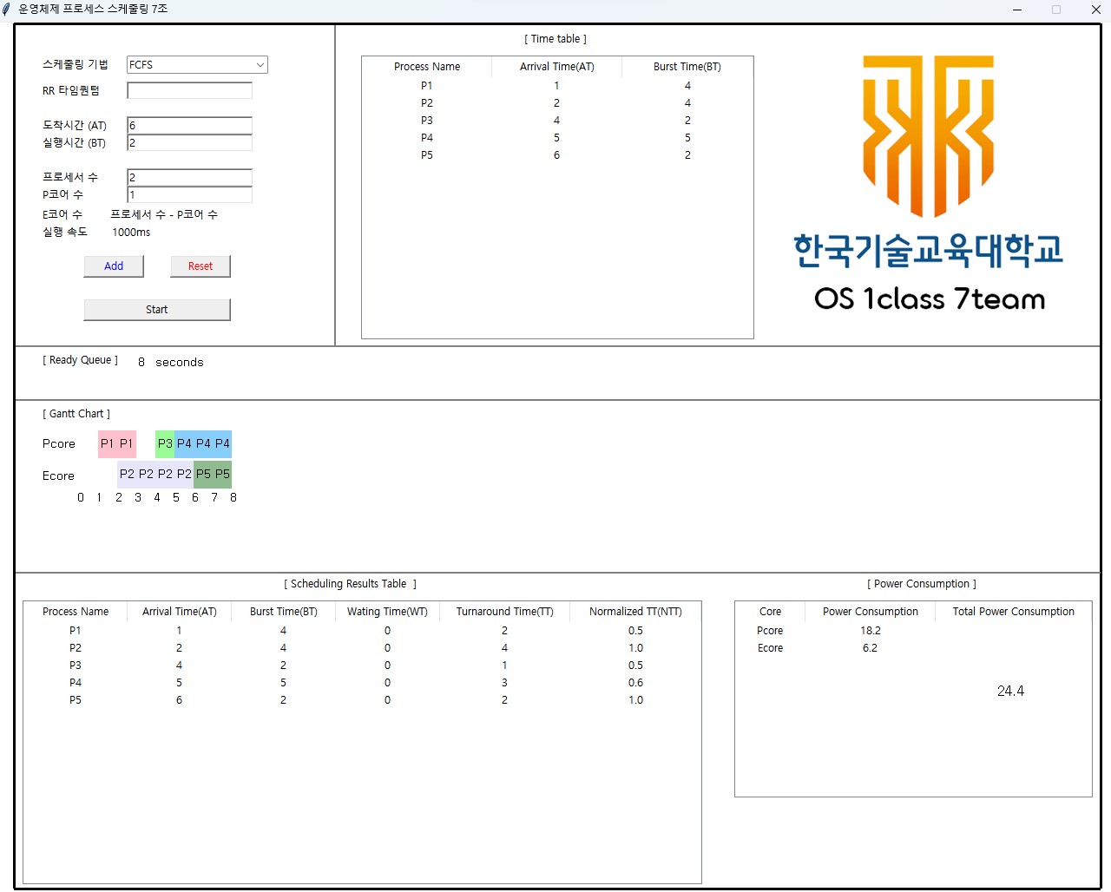Open the 스케줄링 기법 FCFS dropdown

click(x=197, y=65)
